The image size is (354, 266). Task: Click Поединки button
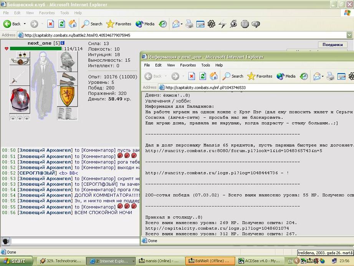tap(332, 45)
